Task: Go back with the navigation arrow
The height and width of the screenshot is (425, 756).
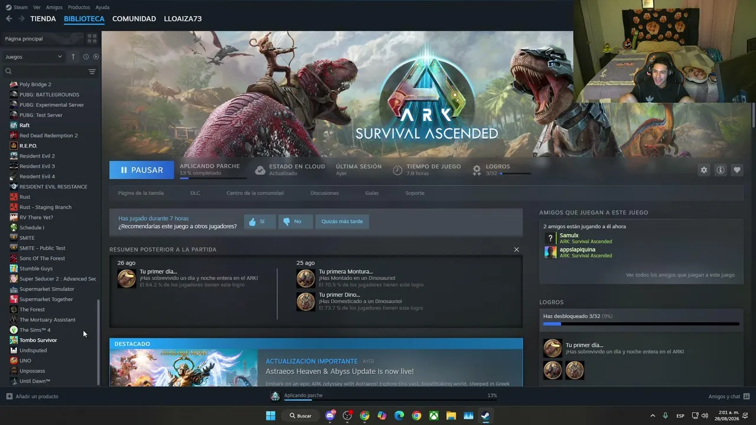Action: tap(9, 19)
